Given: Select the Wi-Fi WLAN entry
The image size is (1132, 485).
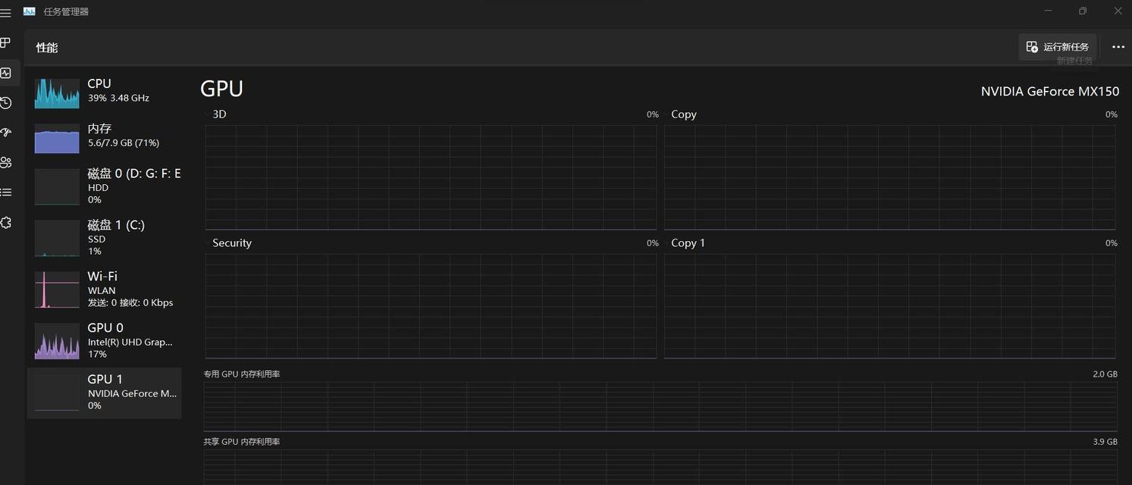Looking at the screenshot, I should click(104, 289).
